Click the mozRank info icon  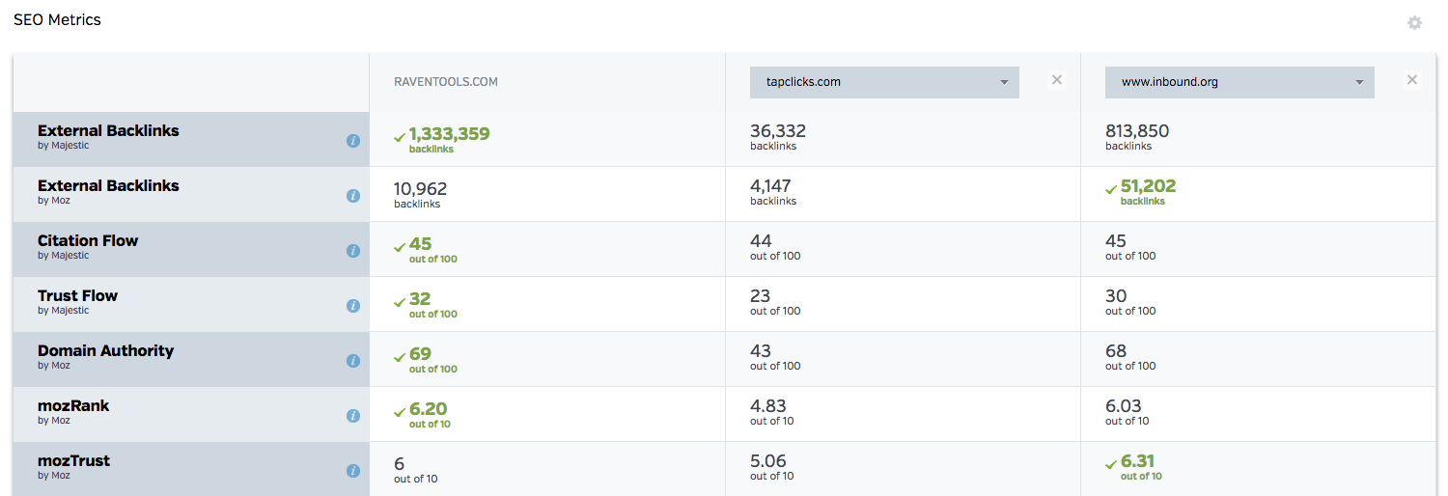[x=353, y=416]
